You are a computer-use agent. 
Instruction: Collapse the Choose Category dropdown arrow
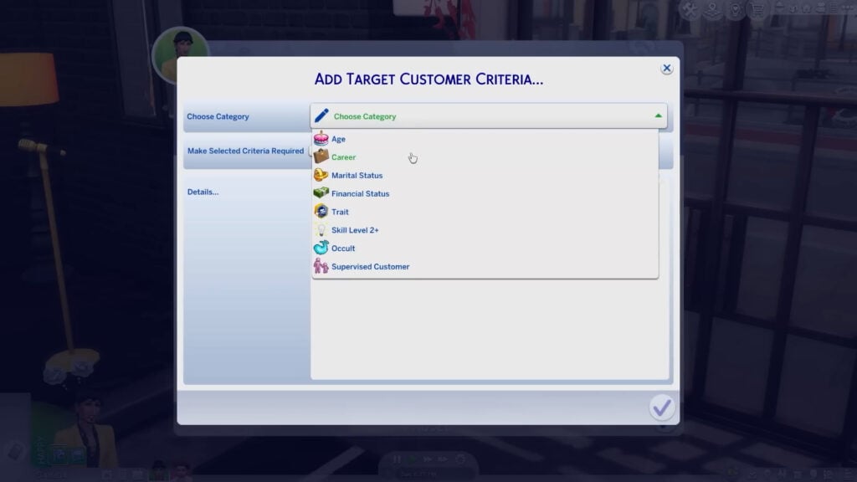click(658, 116)
